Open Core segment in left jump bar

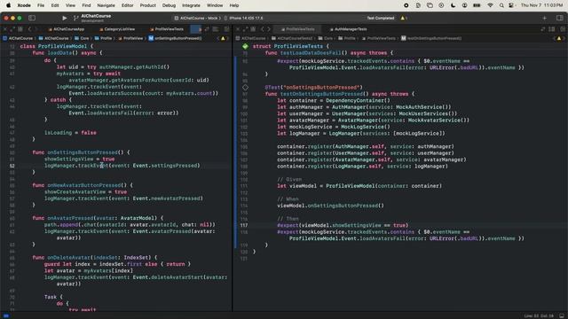pos(82,38)
